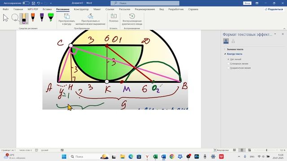
Task: Insert a drawing canvas (Полотно)
Action: click(113, 18)
